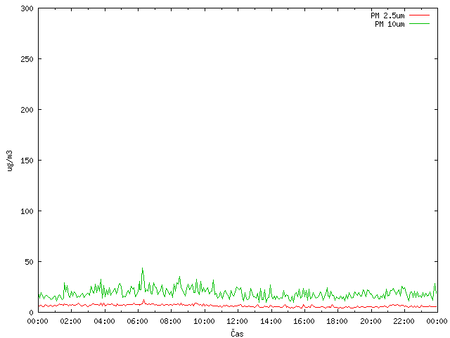Click the Čas x-axis title

237,333
